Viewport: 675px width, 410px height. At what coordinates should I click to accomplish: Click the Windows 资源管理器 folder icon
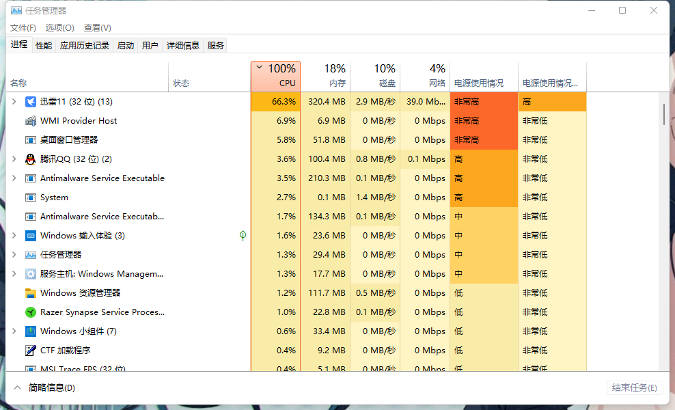[31, 293]
